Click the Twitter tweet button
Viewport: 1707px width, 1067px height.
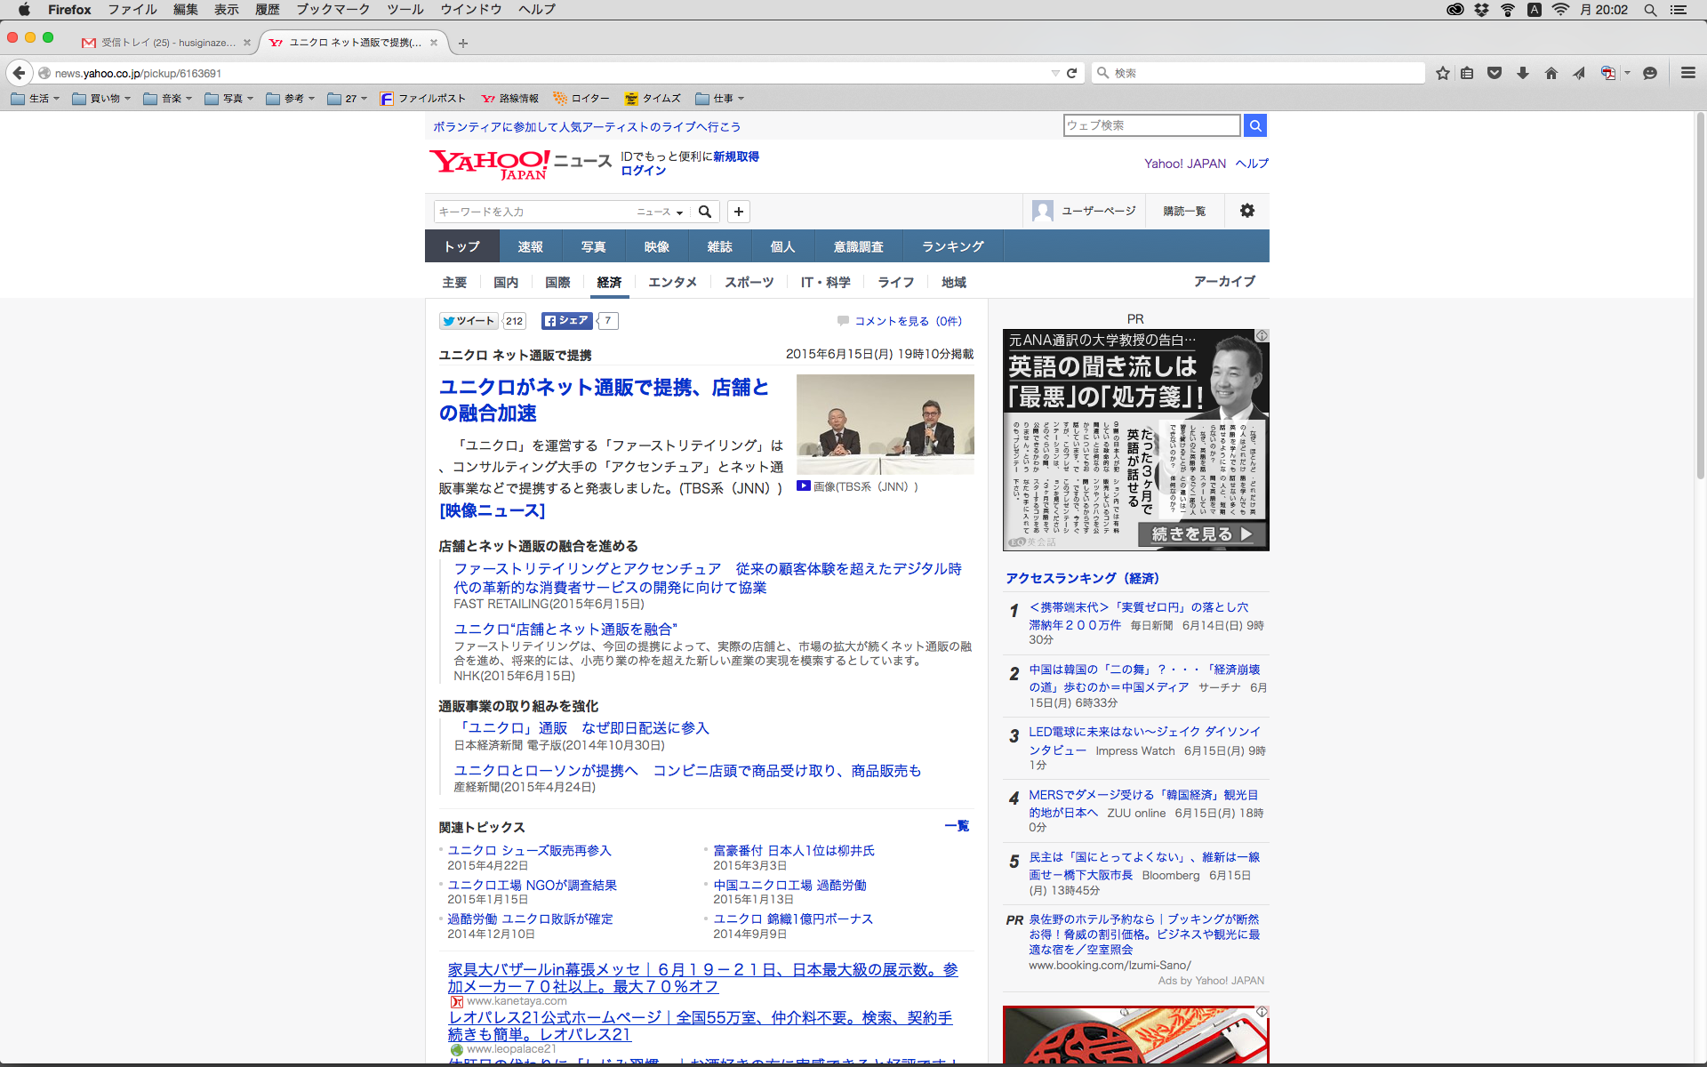469,321
